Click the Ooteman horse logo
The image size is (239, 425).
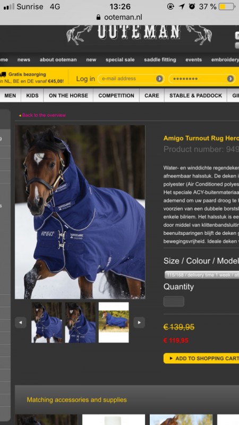[x=139, y=35]
